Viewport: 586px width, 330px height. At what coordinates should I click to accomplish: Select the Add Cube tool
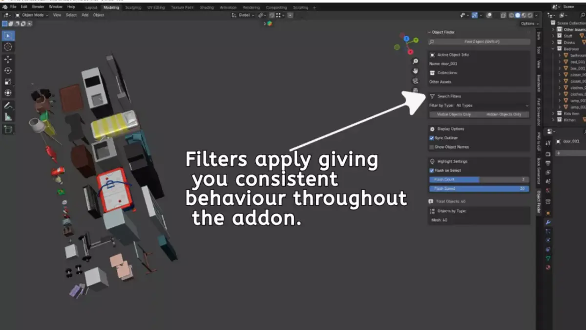point(8,130)
